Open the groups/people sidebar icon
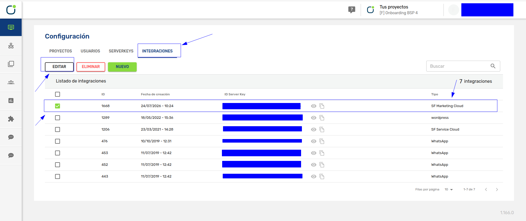This screenshot has width=526, height=221. [x=11, y=82]
